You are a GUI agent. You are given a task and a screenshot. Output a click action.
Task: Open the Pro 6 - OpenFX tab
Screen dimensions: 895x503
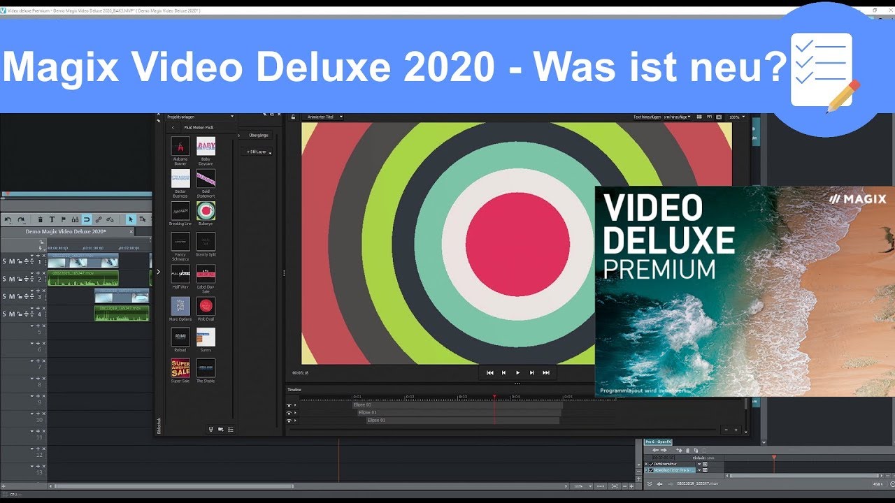[658, 442]
